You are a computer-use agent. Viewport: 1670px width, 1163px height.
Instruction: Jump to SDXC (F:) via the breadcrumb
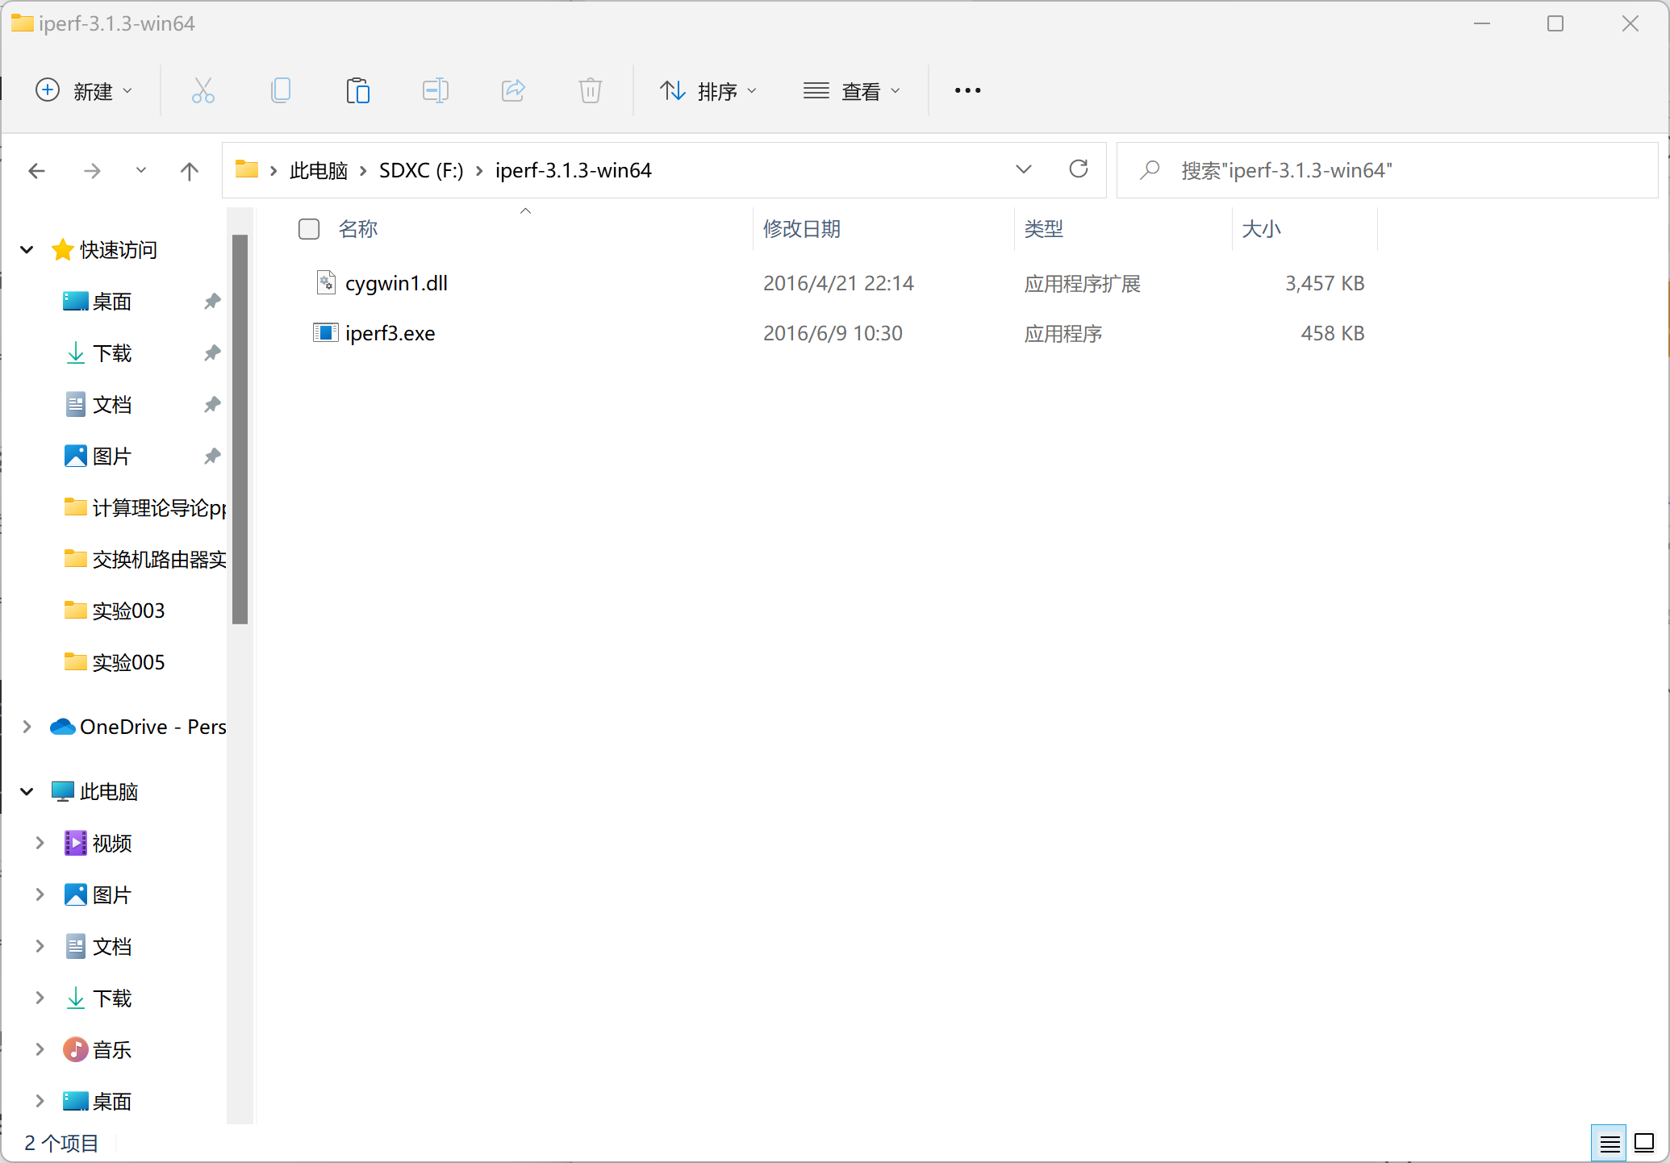click(x=420, y=170)
